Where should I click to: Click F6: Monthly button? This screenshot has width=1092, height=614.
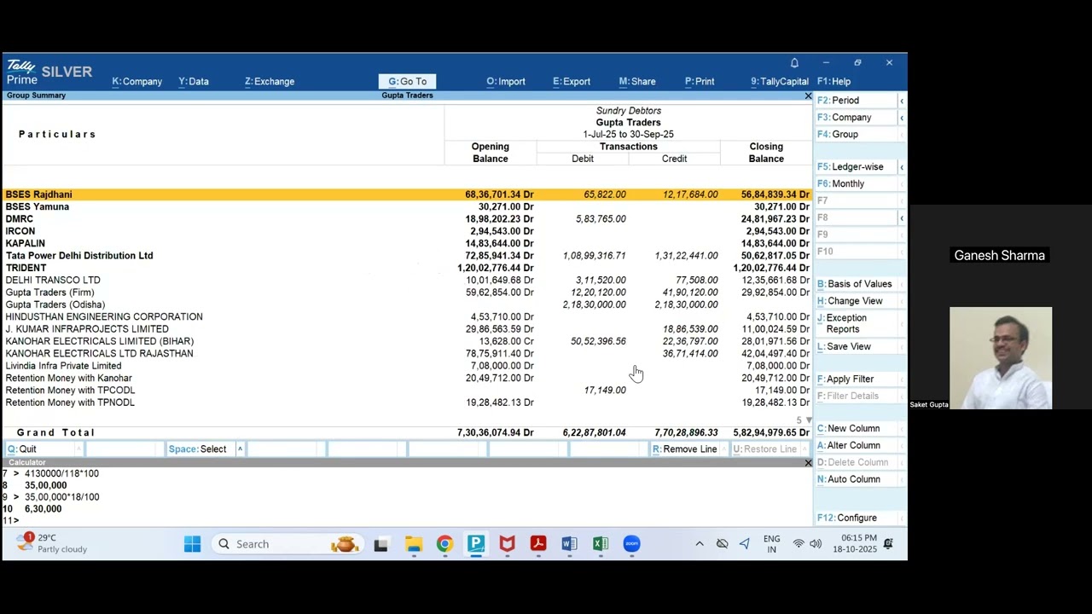855,184
